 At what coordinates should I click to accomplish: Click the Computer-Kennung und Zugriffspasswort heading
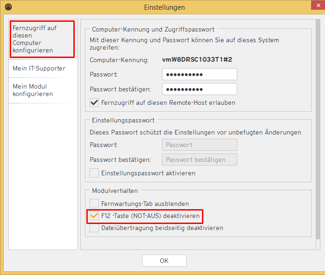coord(153,29)
